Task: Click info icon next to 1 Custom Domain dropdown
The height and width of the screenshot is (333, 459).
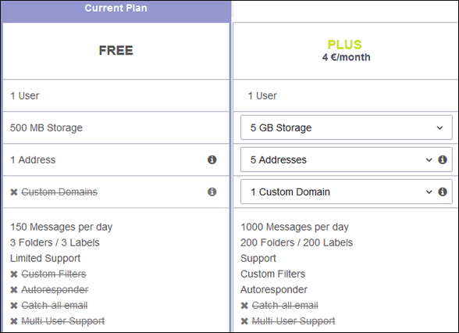Action: pos(443,192)
